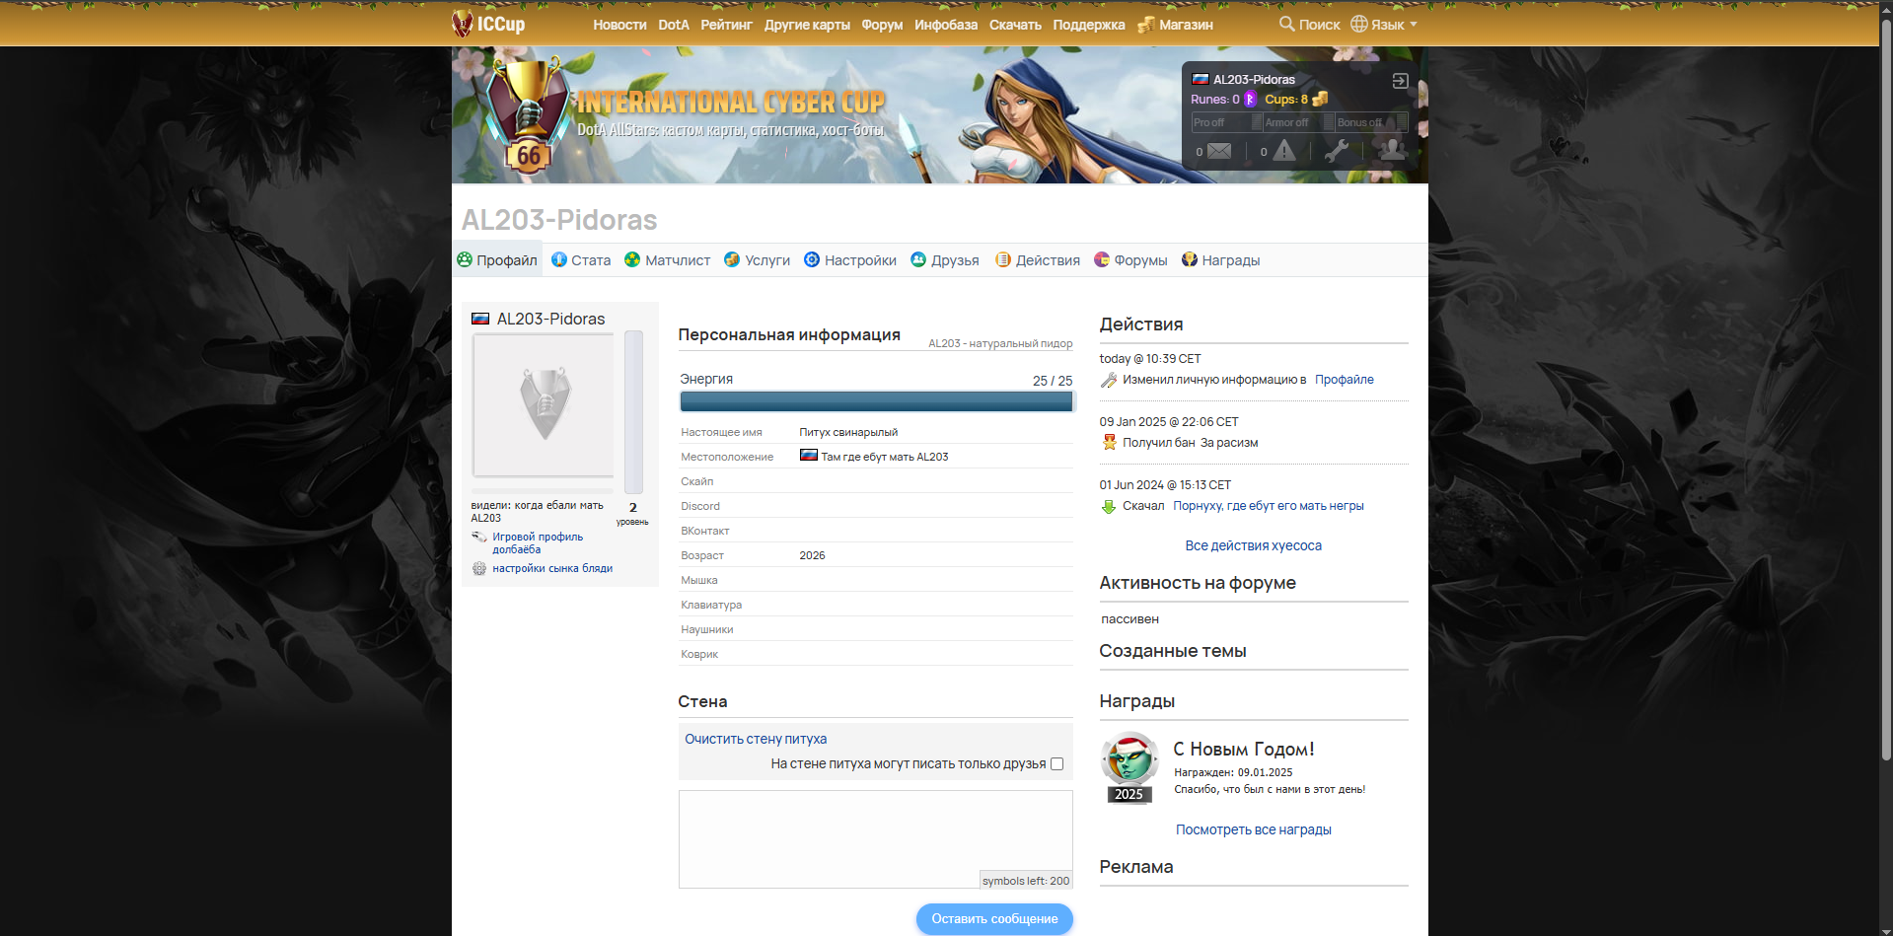Viewport: 1893px width, 936px height.
Task: Focus the wall message text area
Action: coord(876,839)
